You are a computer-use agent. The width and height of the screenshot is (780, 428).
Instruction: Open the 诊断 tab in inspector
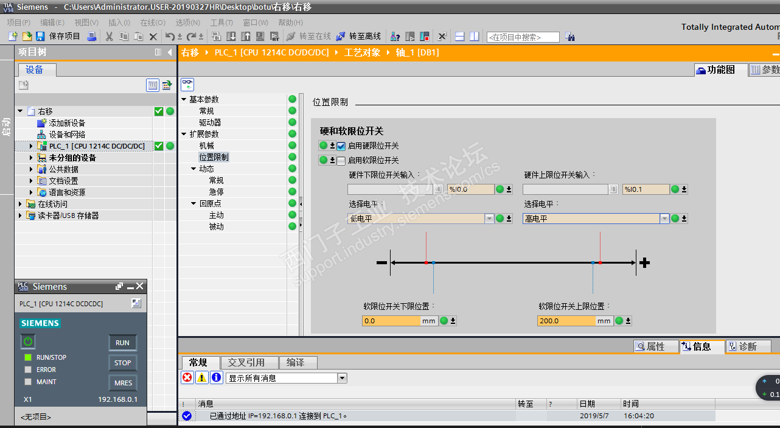(x=748, y=346)
